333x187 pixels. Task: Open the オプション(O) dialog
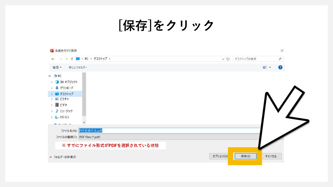220,156
